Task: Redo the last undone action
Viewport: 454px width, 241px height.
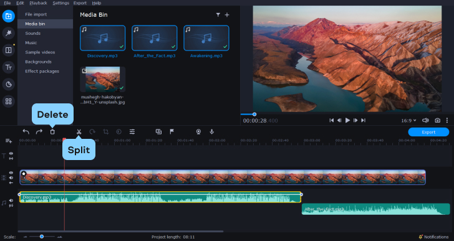Action: [39, 132]
